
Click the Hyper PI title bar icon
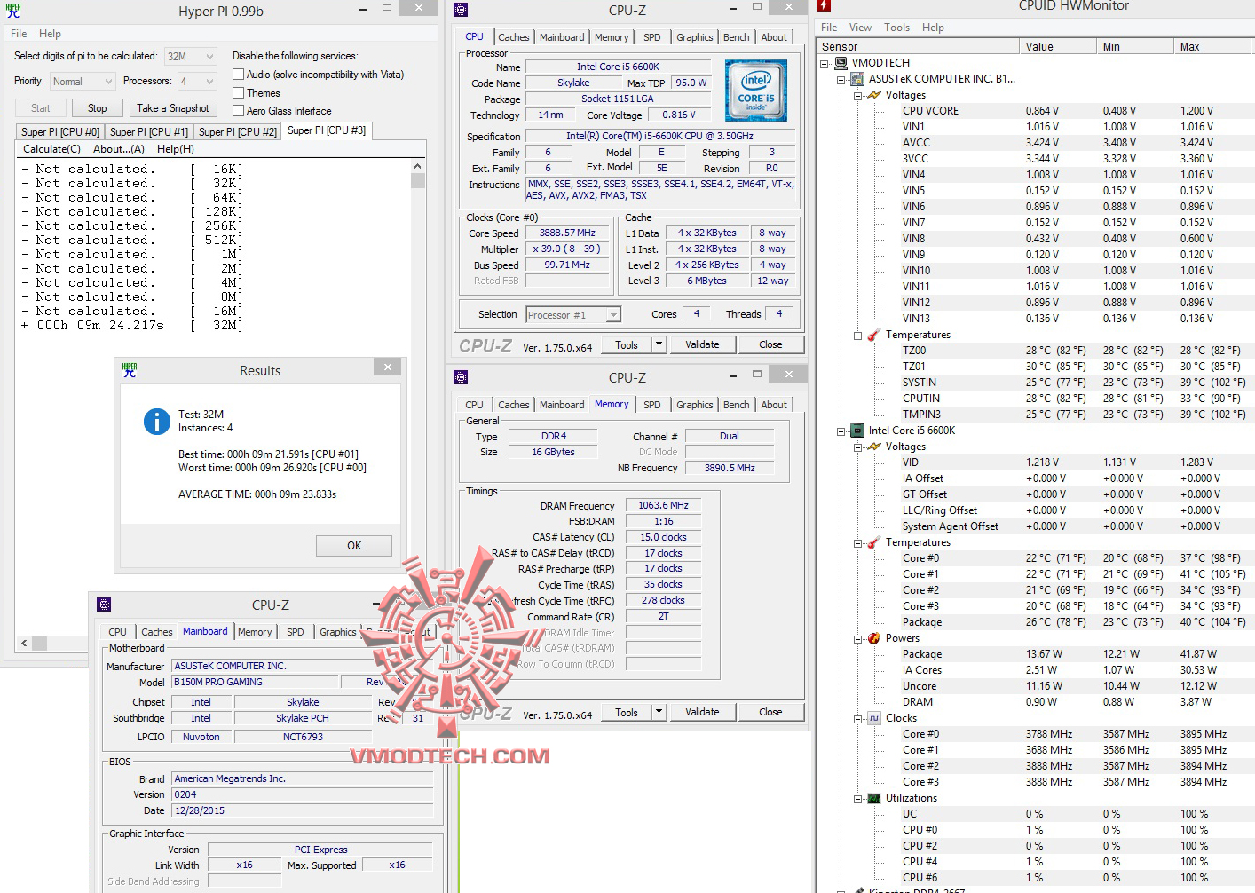(x=13, y=11)
